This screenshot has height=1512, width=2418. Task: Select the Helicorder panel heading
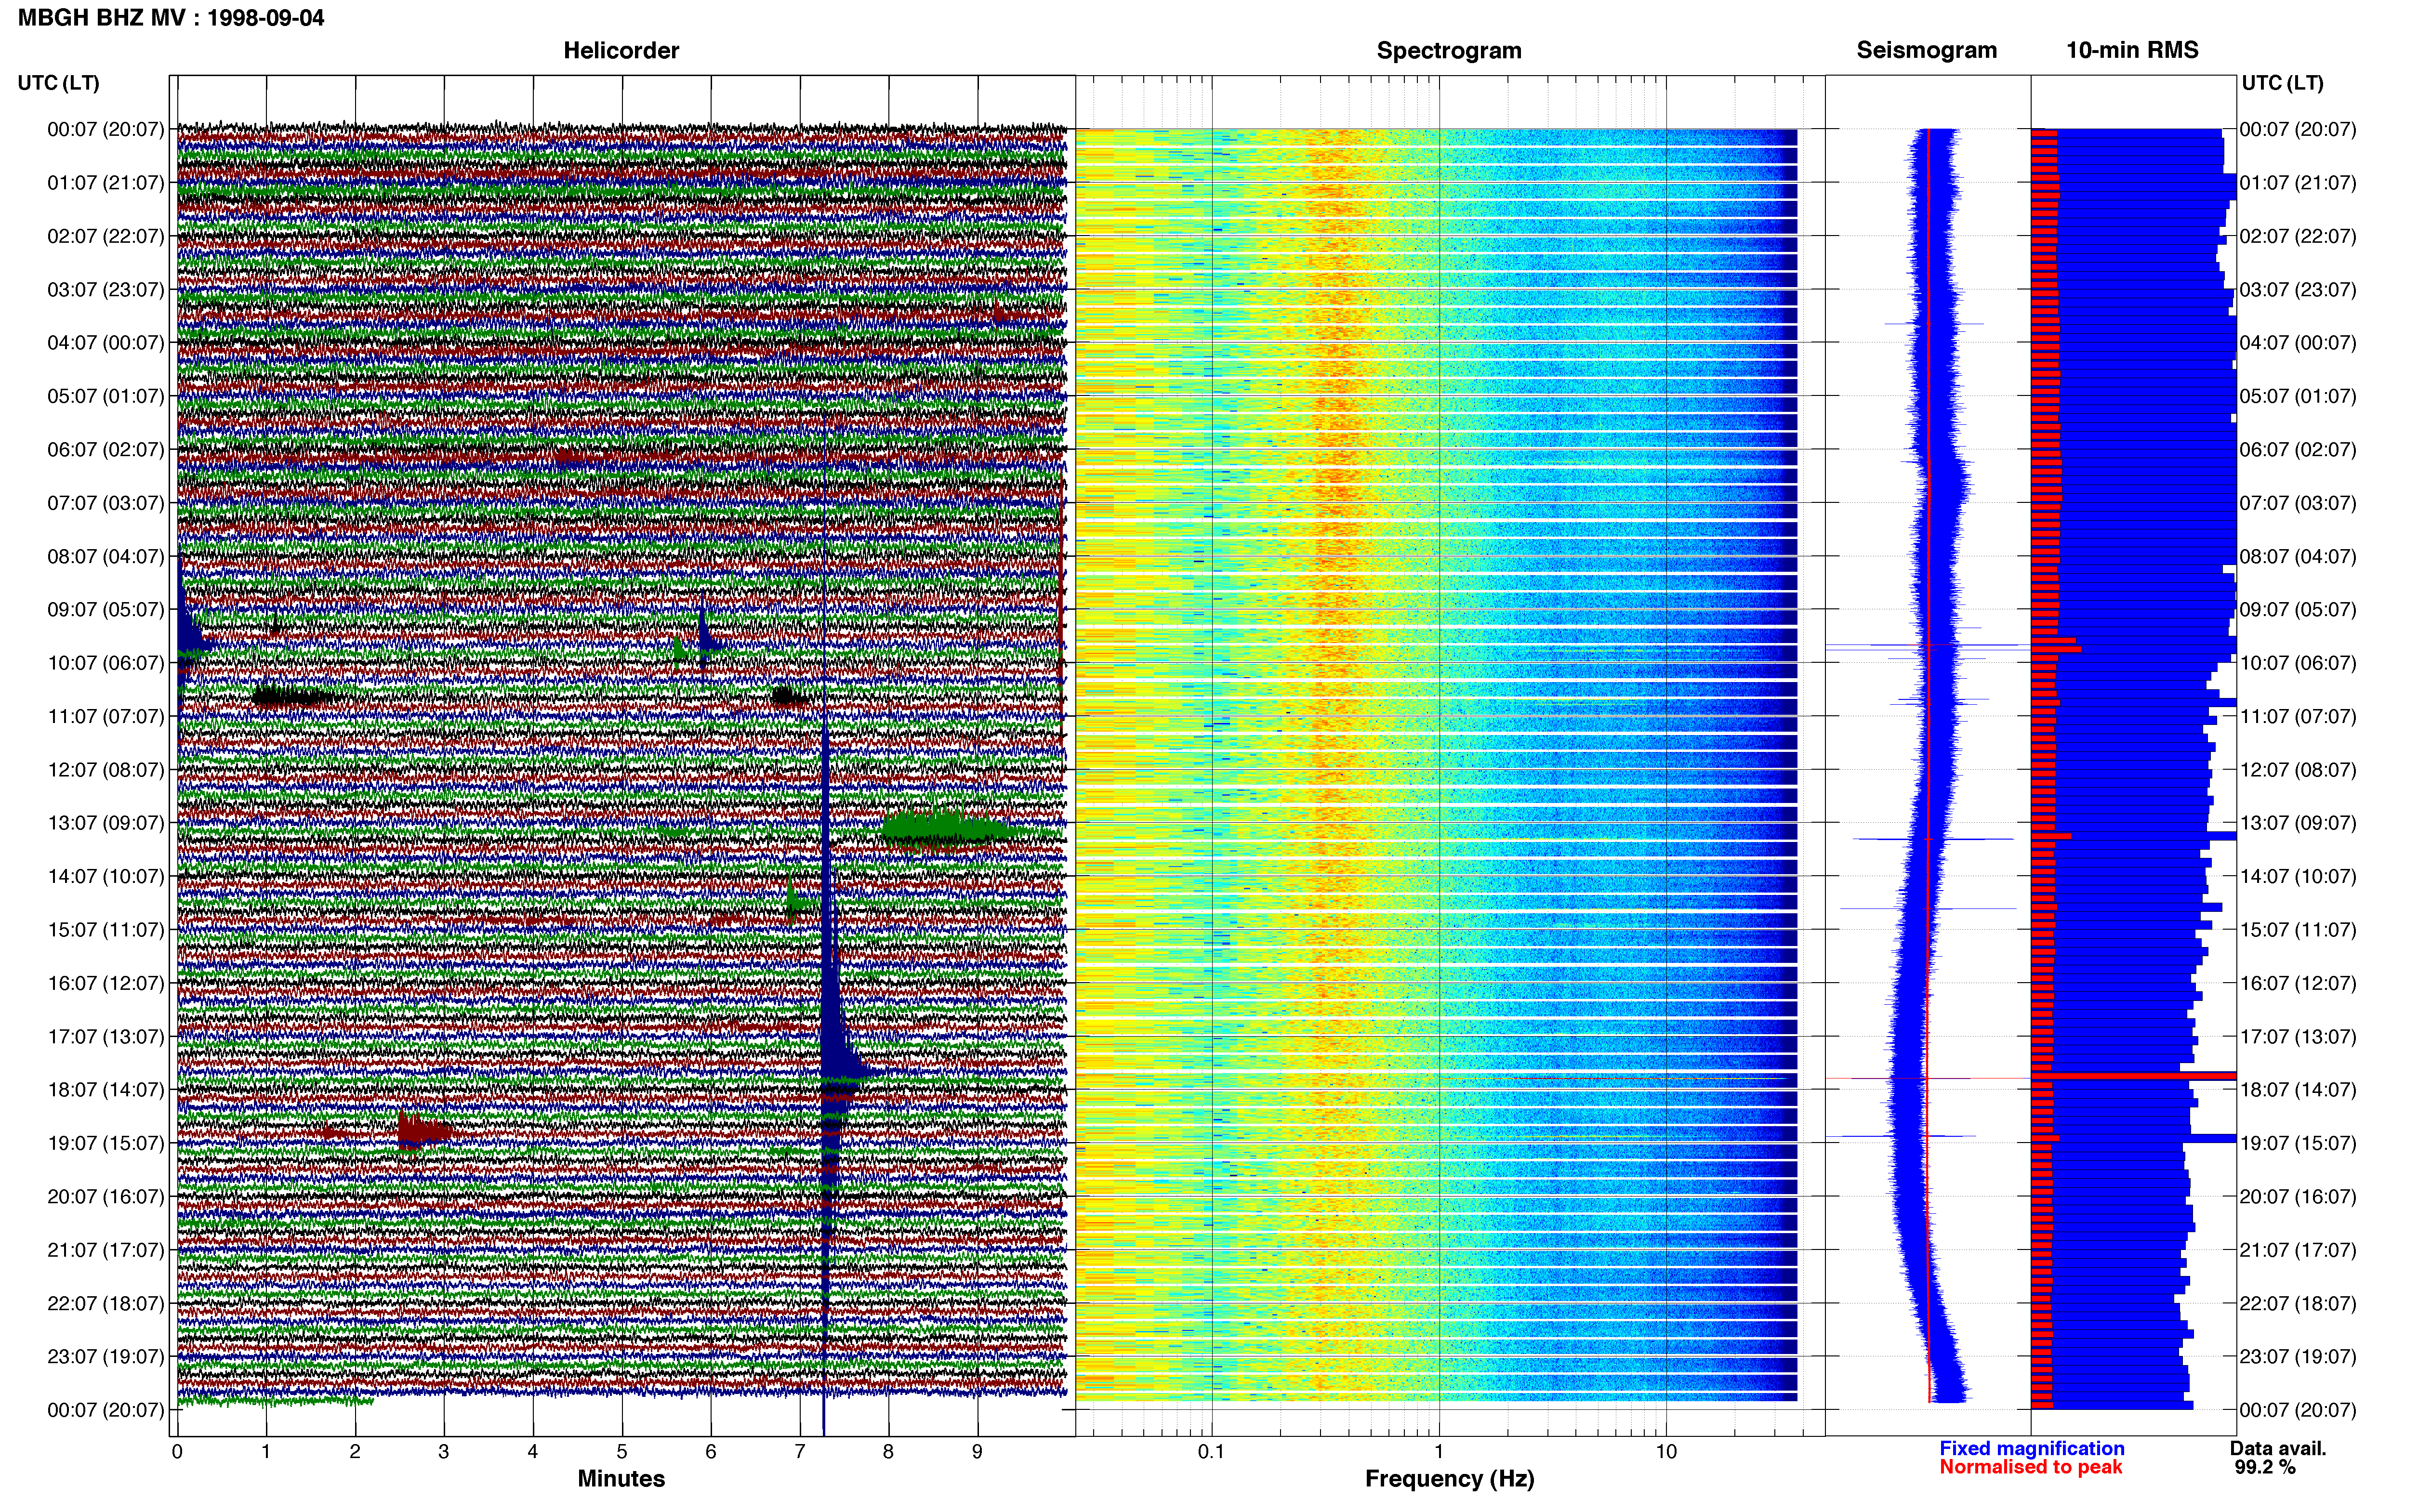click(621, 50)
